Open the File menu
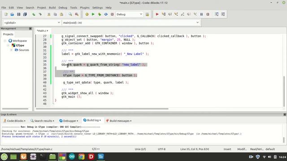Image resolution: width=287 pixels, height=161 pixels. tap(4, 8)
